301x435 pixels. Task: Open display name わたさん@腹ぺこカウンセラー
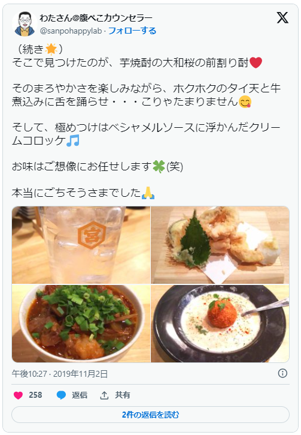tap(96, 18)
